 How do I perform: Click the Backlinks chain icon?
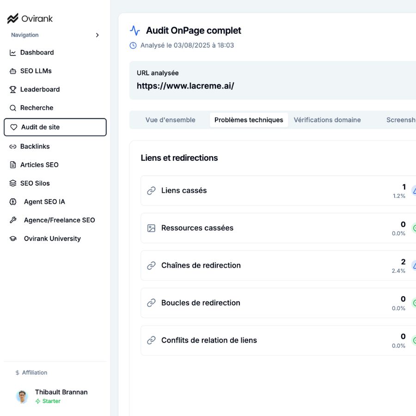click(x=13, y=147)
